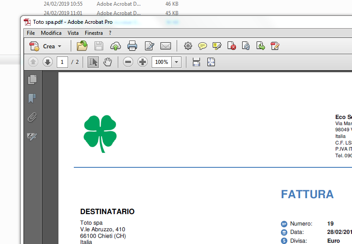352x244 pixels.
Task: Click the Toto spa recipient name
Action: [91, 222]
